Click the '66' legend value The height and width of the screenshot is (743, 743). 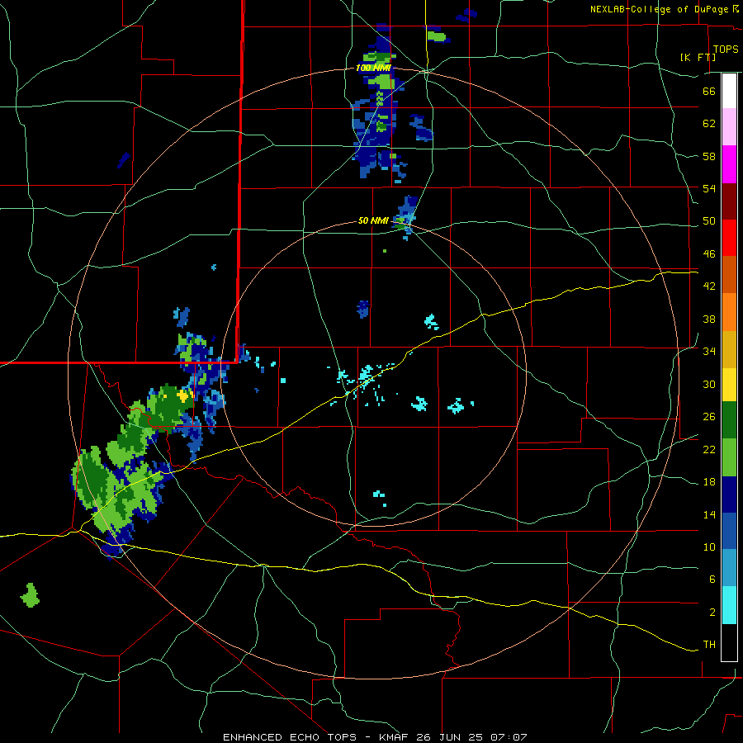tap(709, 91)
